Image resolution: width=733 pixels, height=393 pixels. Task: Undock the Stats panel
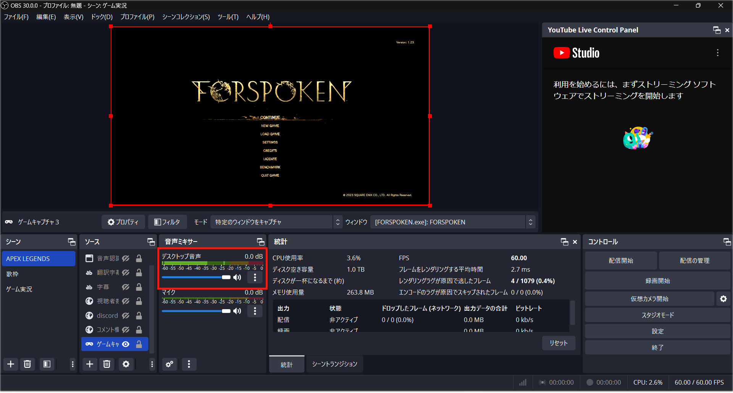pyautogui.click(x=565, y=242)
